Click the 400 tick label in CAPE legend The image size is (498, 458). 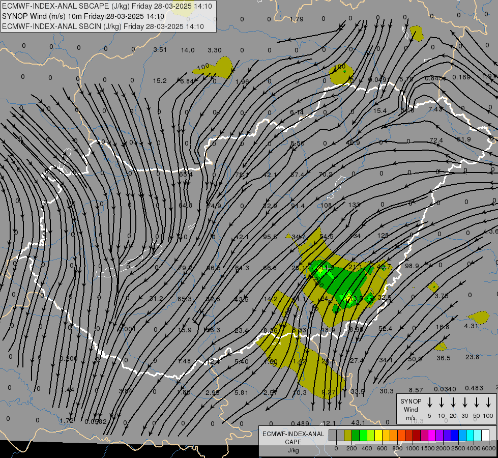point(367,448)
